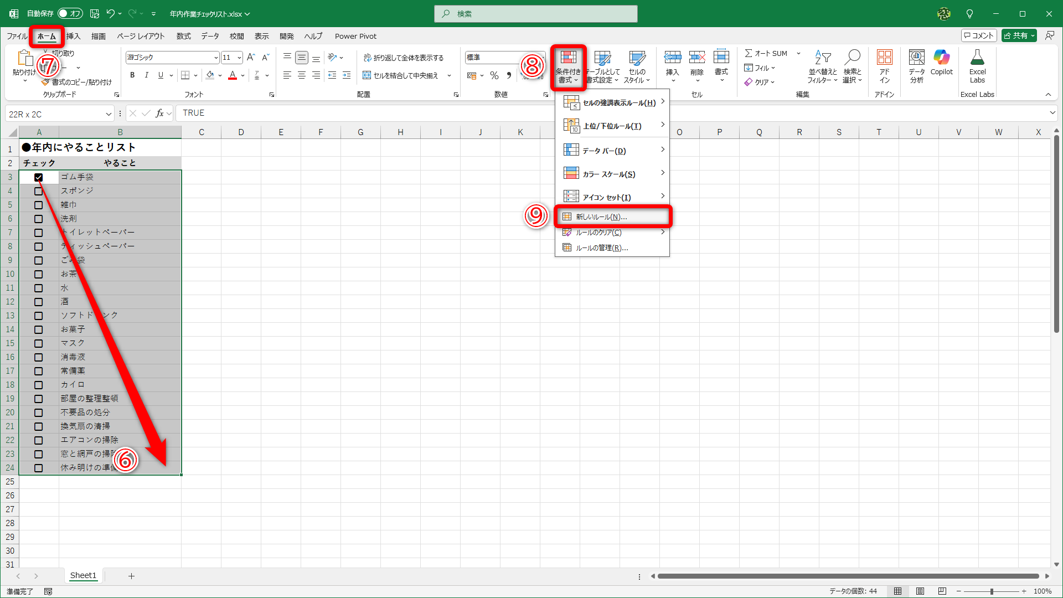Click the 共有 share button
The width and height of the screenshot is (1063, 598).
coord(1016,35)
